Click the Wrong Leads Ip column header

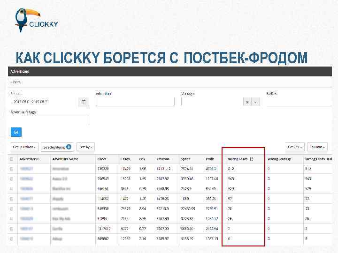(x=279, y=159)
